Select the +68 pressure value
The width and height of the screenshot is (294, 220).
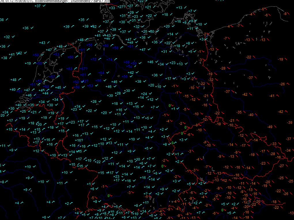pyautogui.click(x=127, y=62)
